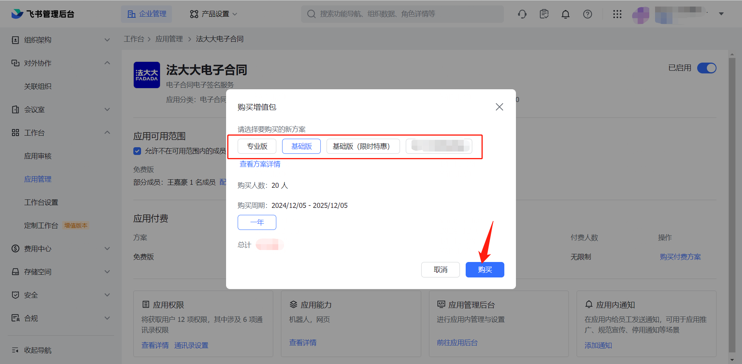This screenshot has width=742, height=364.
Task: Open the 产品设置 dropdown menu
Action: point(213,14)
